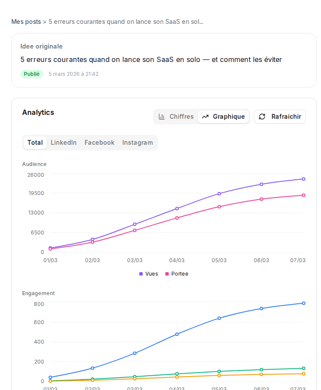Select the Total tab
The width and height of the screenshot is (321, 390).
point(35,142)
